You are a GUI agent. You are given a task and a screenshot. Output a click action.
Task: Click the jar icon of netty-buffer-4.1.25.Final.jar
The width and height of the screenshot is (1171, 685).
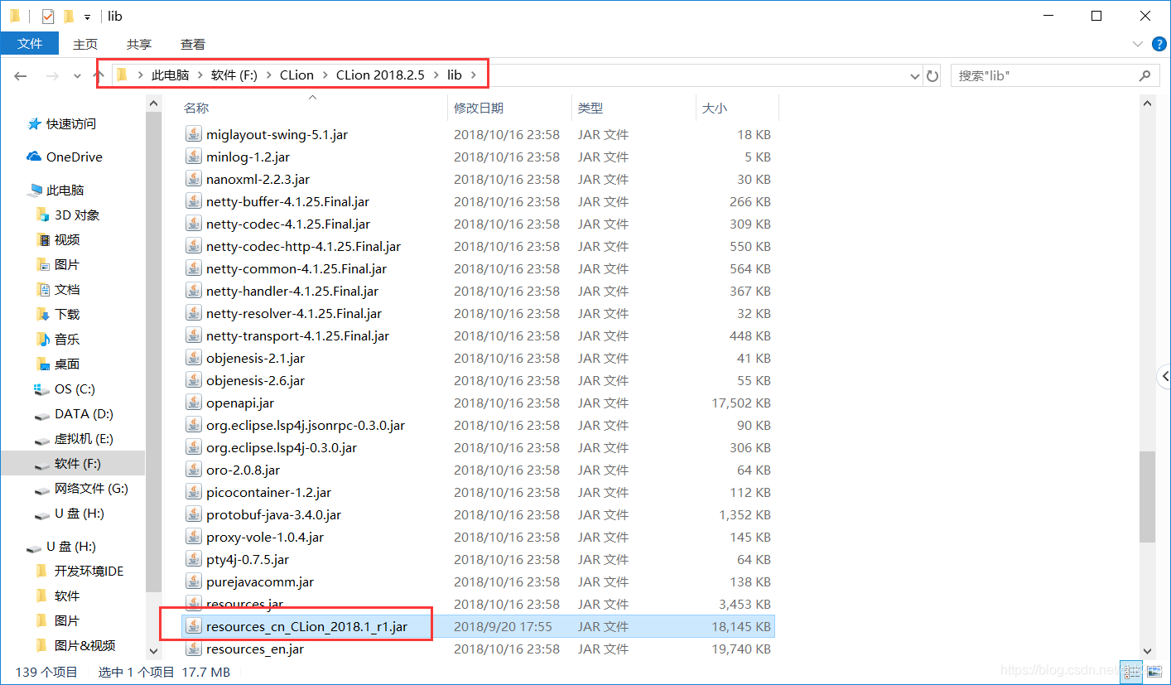[x=194, y=201]
